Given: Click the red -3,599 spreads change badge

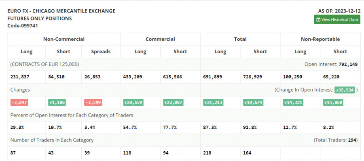Looking at the screenshot, I should (x=93, y=102).
